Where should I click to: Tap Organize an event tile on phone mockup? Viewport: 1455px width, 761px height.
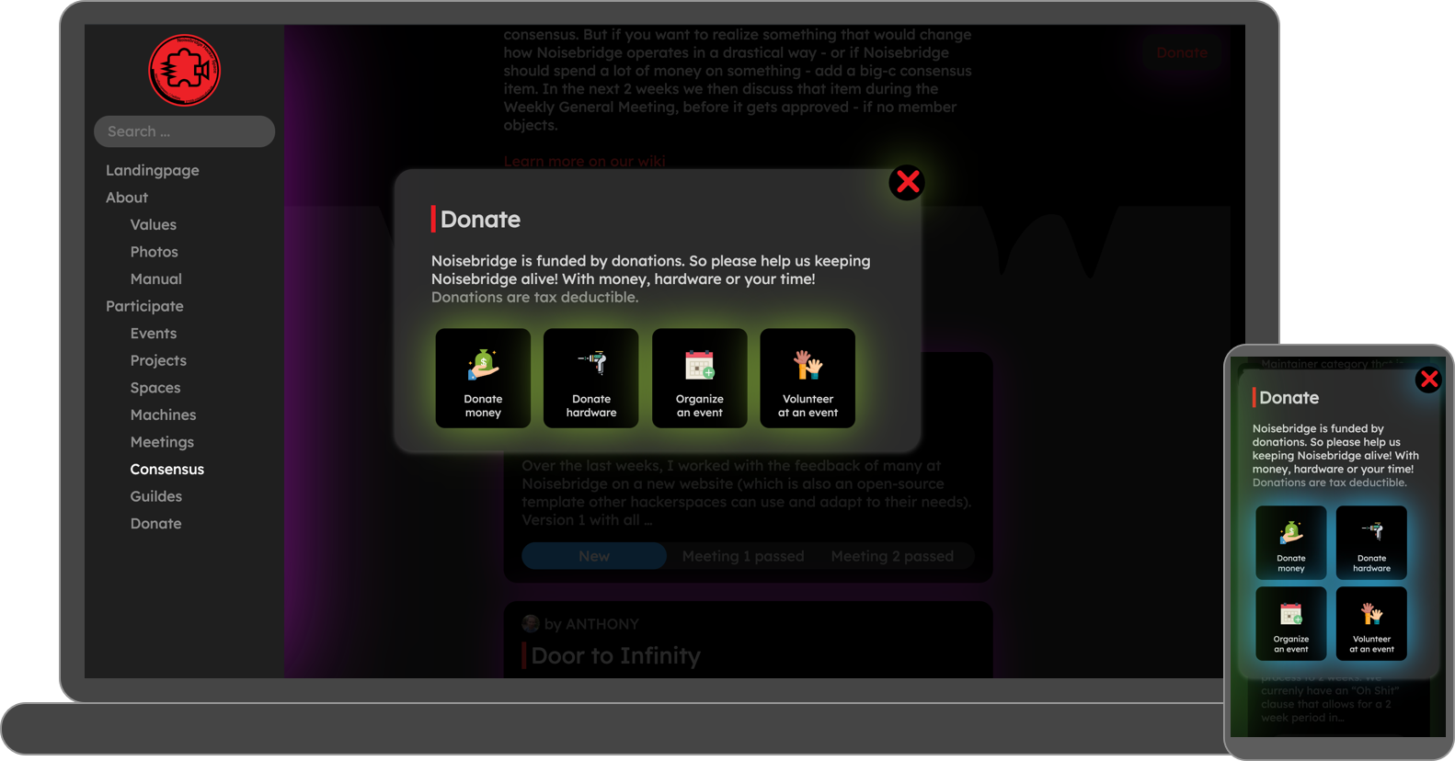1291,623
